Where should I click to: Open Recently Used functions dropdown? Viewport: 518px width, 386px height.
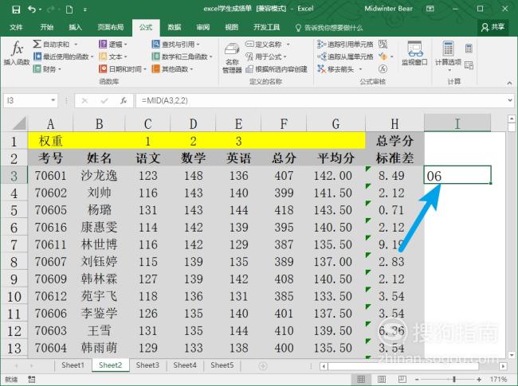click(63, 57)
